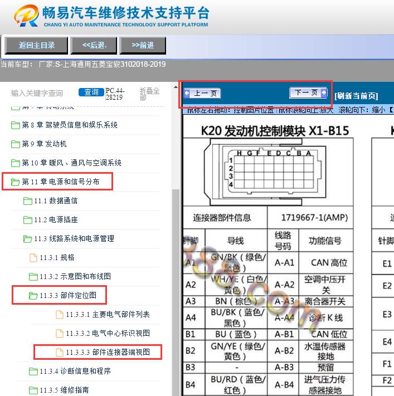Image resolution: width=394 pixels, height=396 pixels.
Task: Click cell 水温传感器接地
Action: [325, 351]
